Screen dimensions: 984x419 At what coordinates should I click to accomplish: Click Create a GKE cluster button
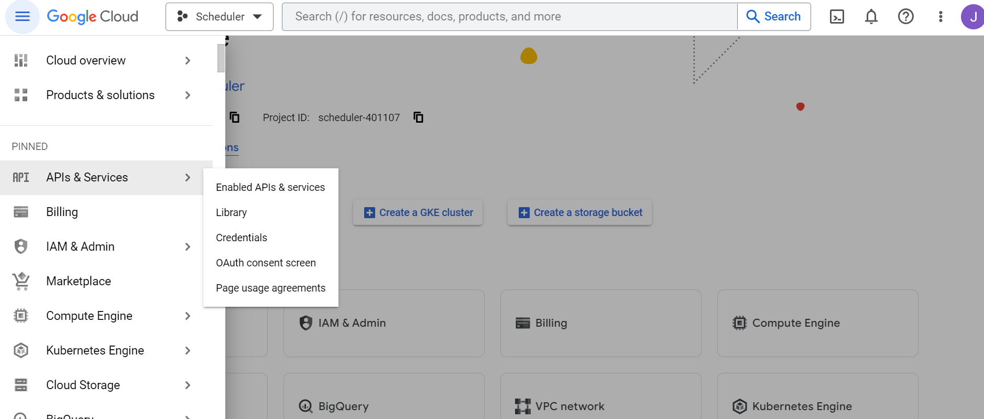pyautogui.click(x=418, y=212)
